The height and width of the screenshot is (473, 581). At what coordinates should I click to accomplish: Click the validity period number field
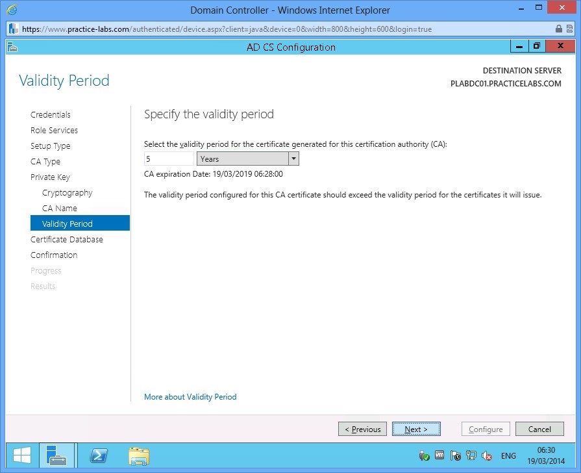[167, 158]
